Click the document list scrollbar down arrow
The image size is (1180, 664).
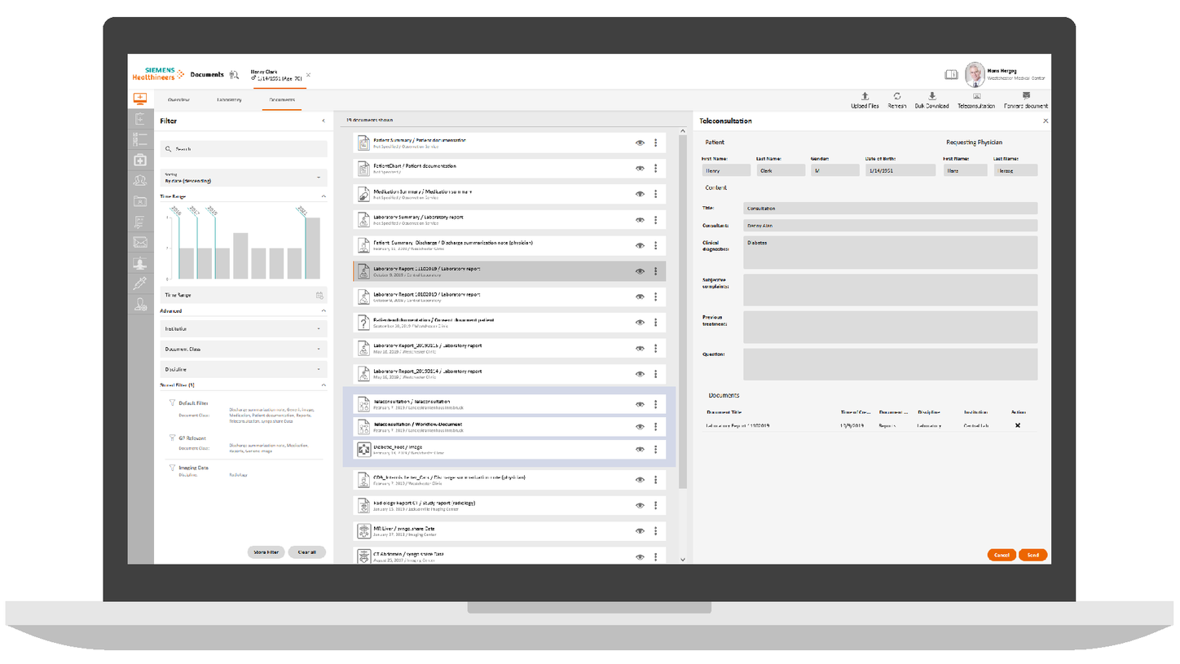683,559
